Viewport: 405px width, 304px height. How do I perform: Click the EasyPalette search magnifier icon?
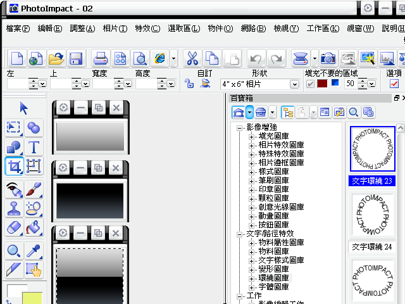click(354, 112)
